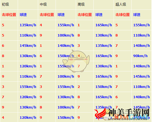Select 初级 hit position 5 beside 110km/h
152x122 pixels.
pyautogui.click(x=3, y=35)
